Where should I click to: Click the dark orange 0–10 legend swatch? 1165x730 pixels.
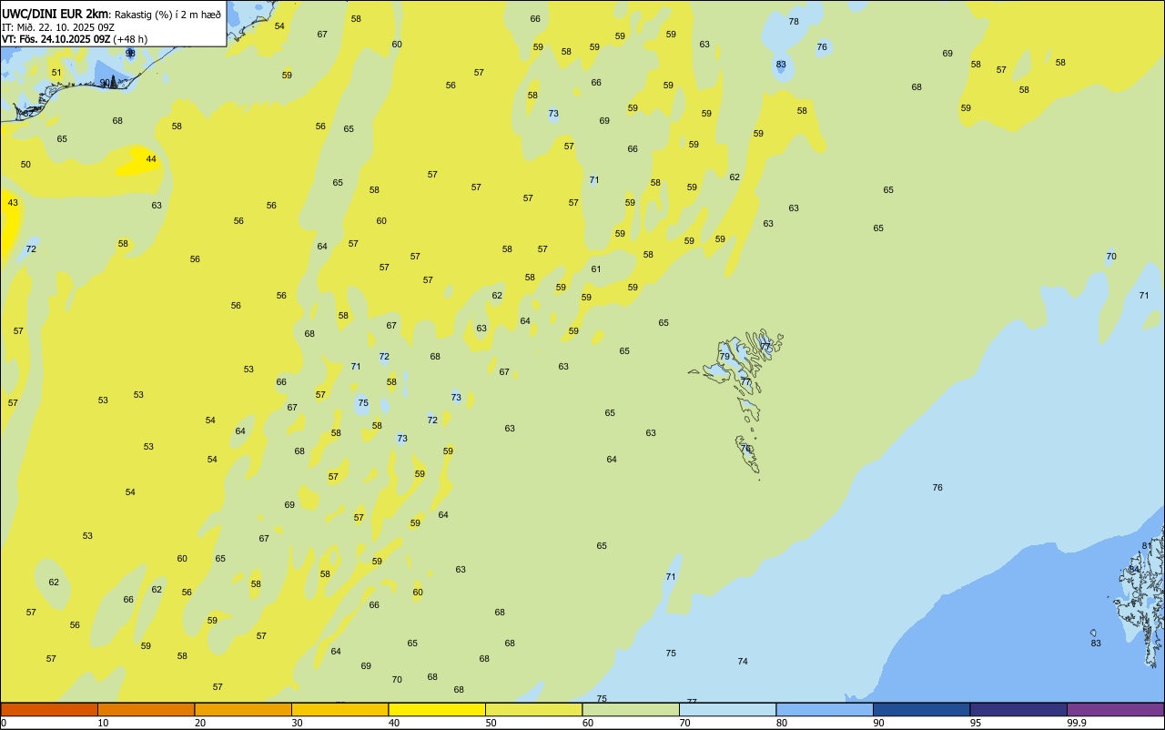49,709
